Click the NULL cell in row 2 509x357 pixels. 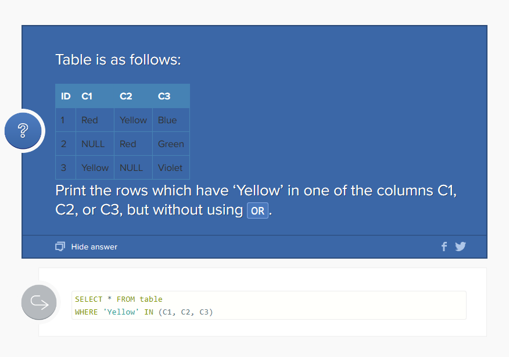point(92,144)
